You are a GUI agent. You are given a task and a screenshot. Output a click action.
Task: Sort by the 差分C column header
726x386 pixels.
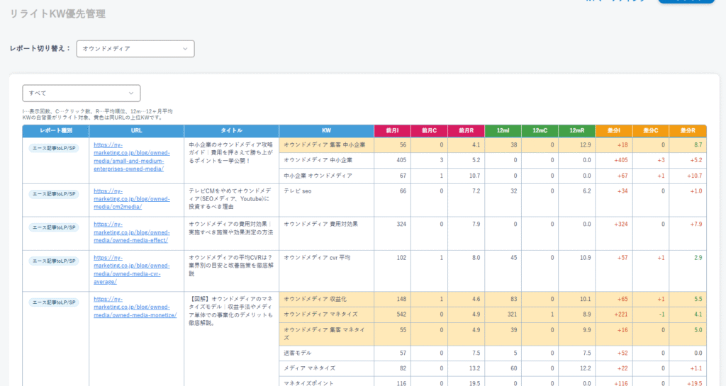click(651, 131)
